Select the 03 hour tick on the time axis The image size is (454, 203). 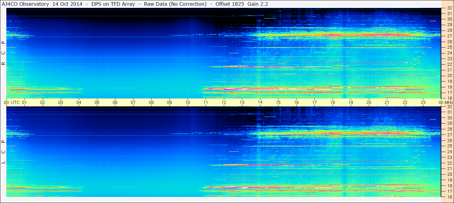[61, 102]
